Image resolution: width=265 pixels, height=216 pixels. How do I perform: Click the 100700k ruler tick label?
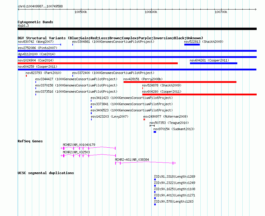(221, 12)
